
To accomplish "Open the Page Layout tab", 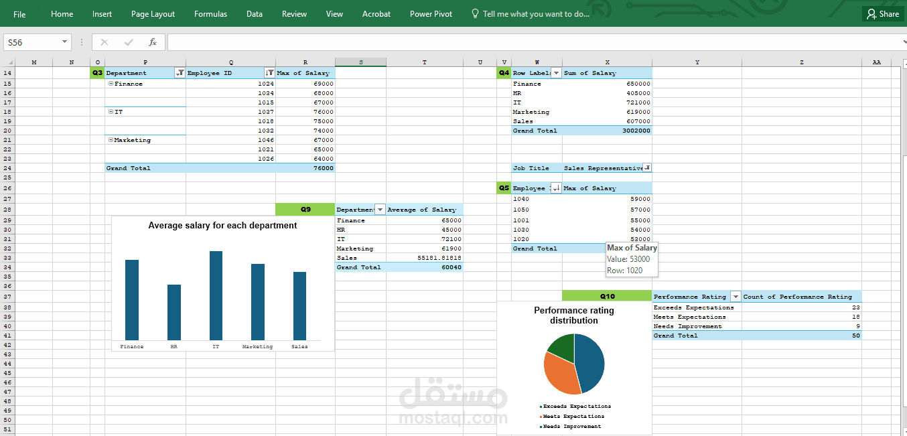I will [153, 13].
